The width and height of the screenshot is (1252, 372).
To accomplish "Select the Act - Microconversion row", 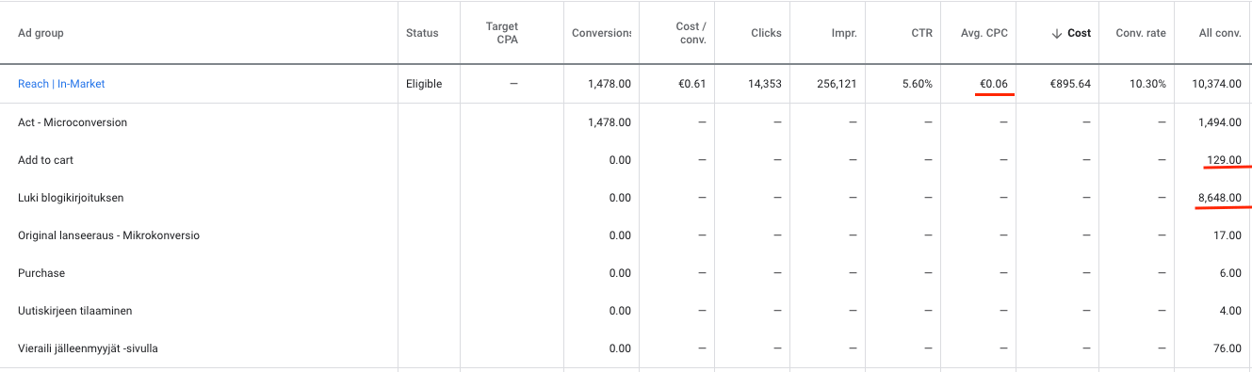I will (x=626, y=122).
